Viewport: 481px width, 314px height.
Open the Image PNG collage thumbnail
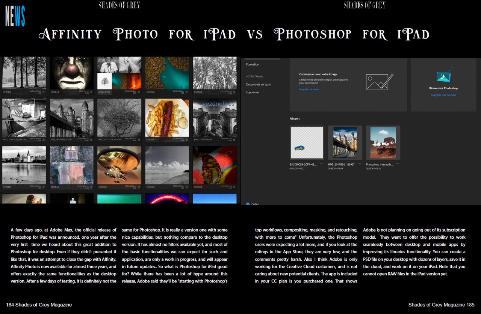click(119, 73)
